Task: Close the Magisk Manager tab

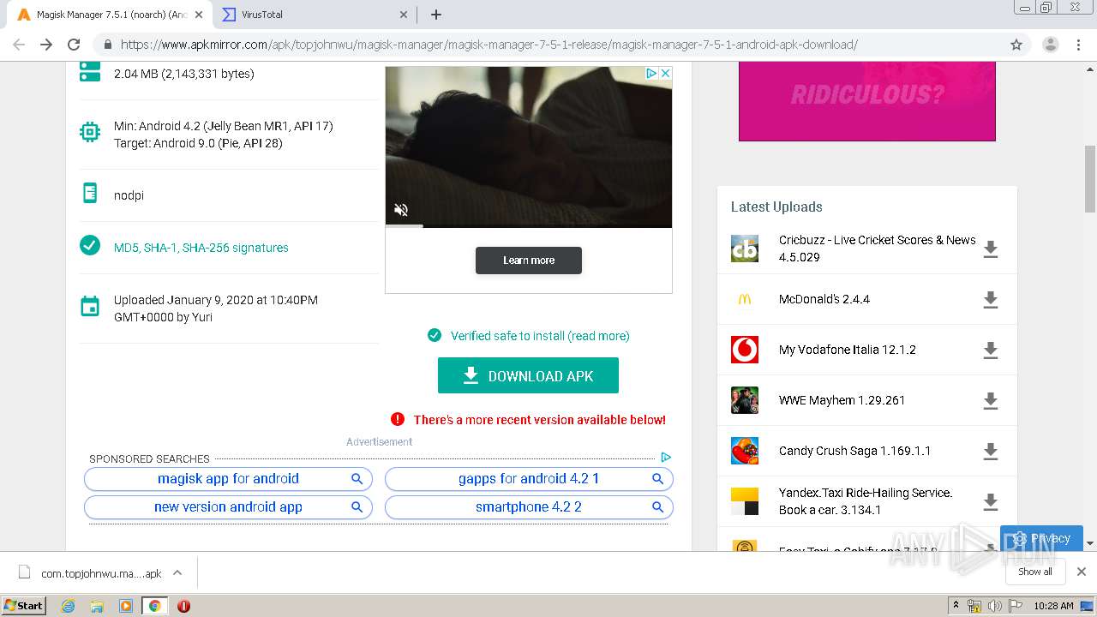Action: 198,15
